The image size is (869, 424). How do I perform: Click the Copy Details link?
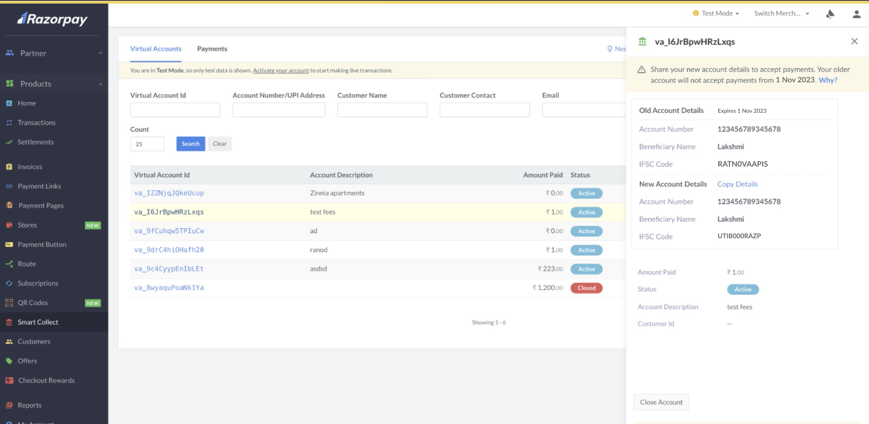pyautogui.click(x=737, y=184)
